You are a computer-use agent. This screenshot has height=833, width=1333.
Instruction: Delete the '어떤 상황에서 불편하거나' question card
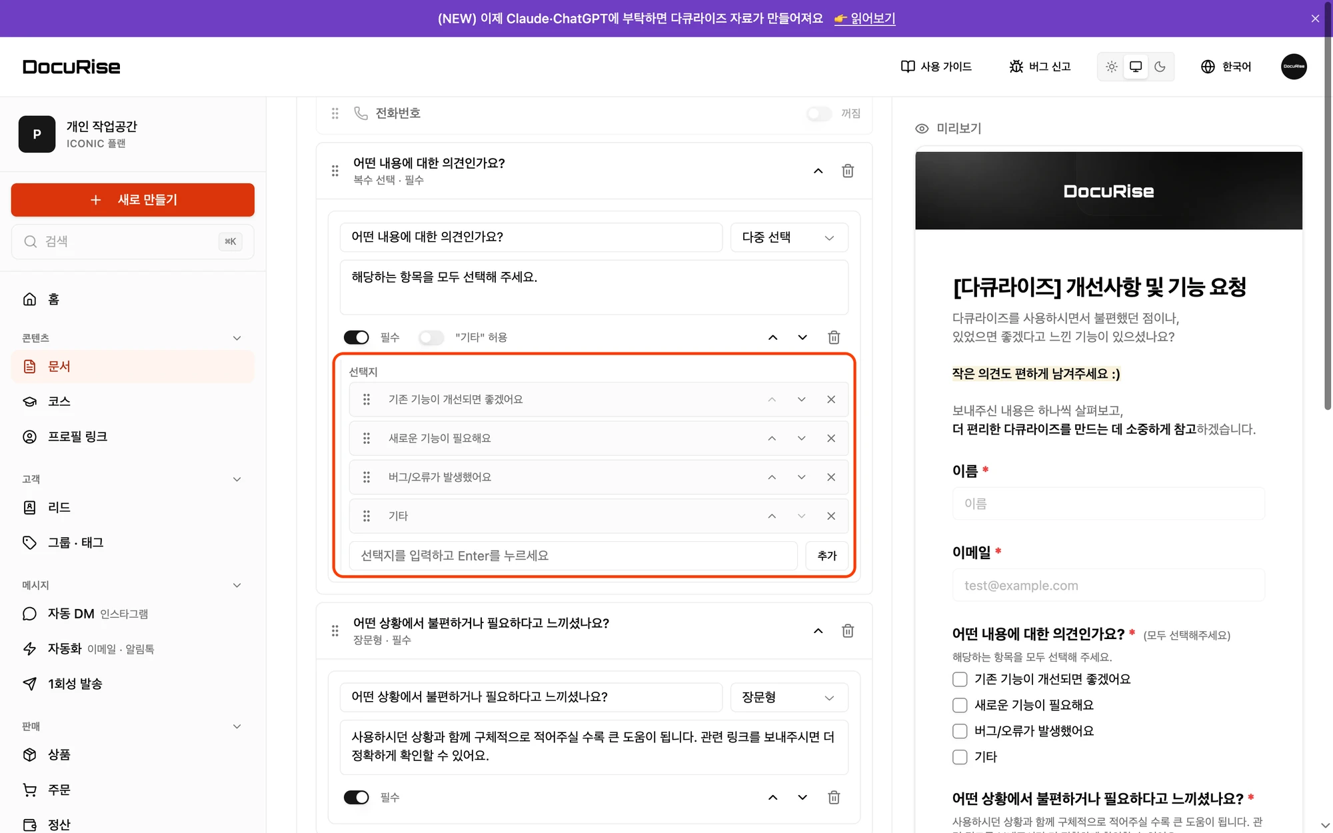(848, 630)
